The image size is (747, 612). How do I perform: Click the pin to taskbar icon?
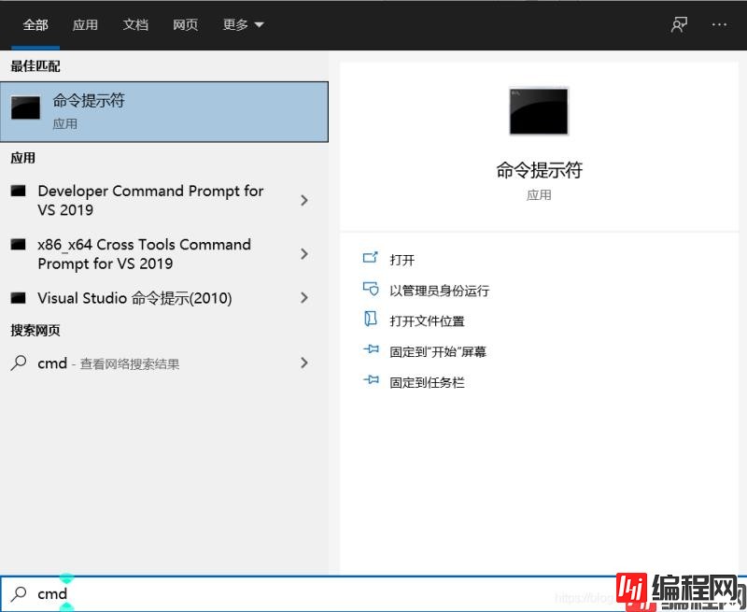(371, 382)
